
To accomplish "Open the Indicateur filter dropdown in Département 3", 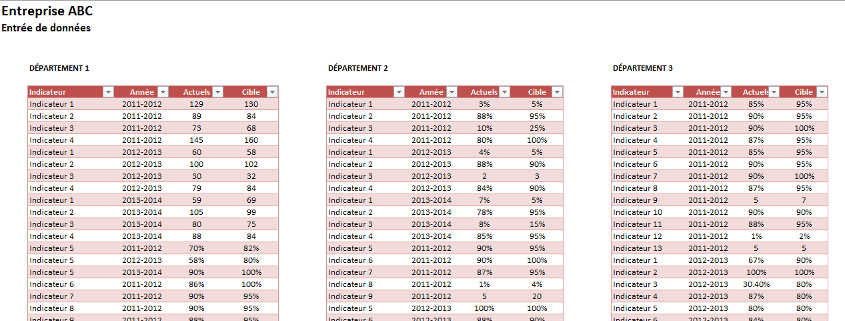I will pos(678,92).
